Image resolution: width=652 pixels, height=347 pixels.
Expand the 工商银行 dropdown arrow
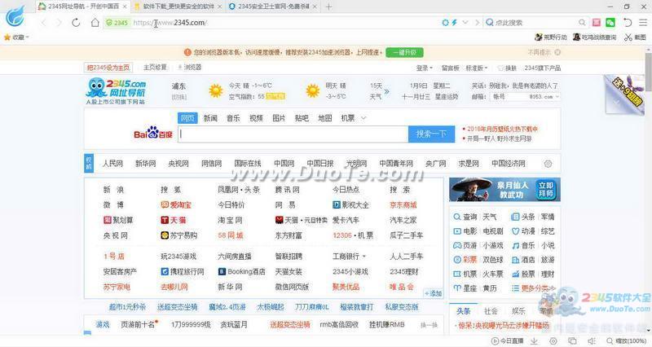(363, 257)
